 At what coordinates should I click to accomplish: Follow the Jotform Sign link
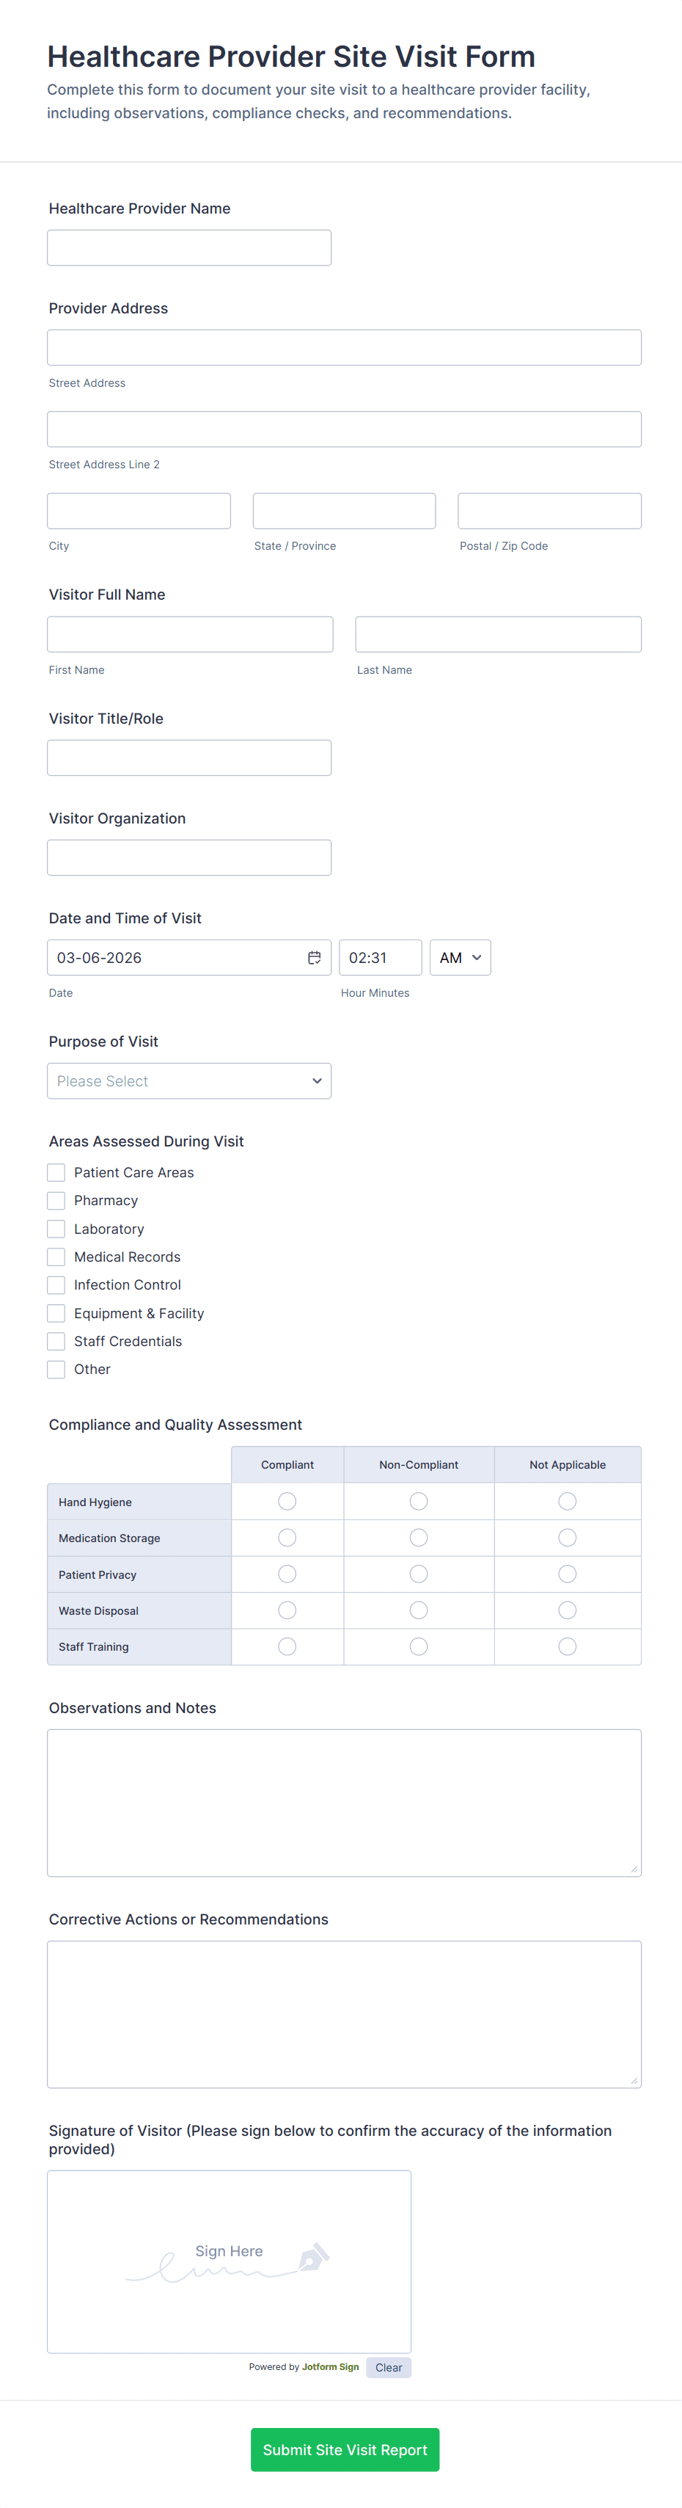(x=330, y=2367)
